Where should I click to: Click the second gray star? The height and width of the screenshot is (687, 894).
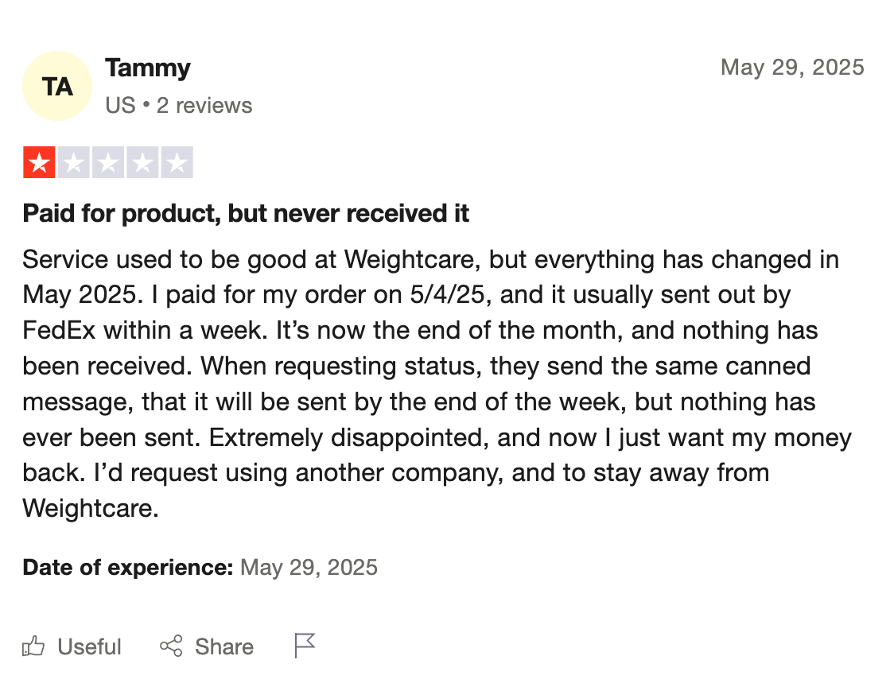click(x=73, y=162)
